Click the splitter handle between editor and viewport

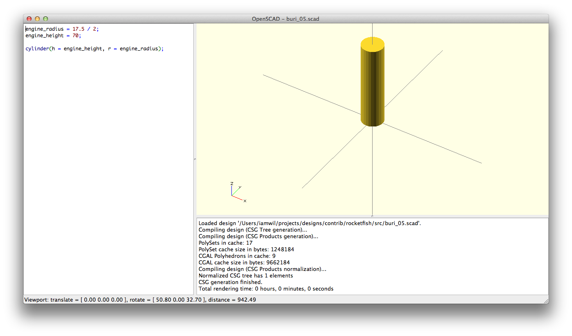[195, 159]
